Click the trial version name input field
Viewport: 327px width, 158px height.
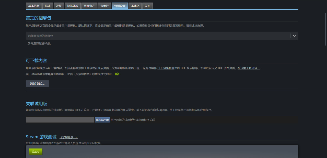(x=60, y=120)
